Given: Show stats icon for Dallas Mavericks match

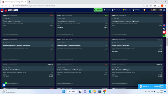Looking at the screenshot, I should tap(161, 70).
